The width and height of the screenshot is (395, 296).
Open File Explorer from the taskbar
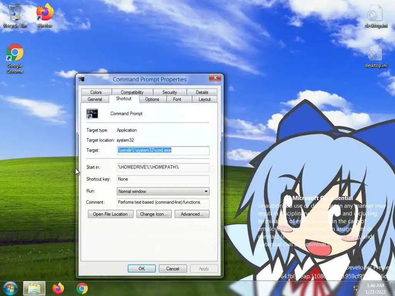[34, 288]
